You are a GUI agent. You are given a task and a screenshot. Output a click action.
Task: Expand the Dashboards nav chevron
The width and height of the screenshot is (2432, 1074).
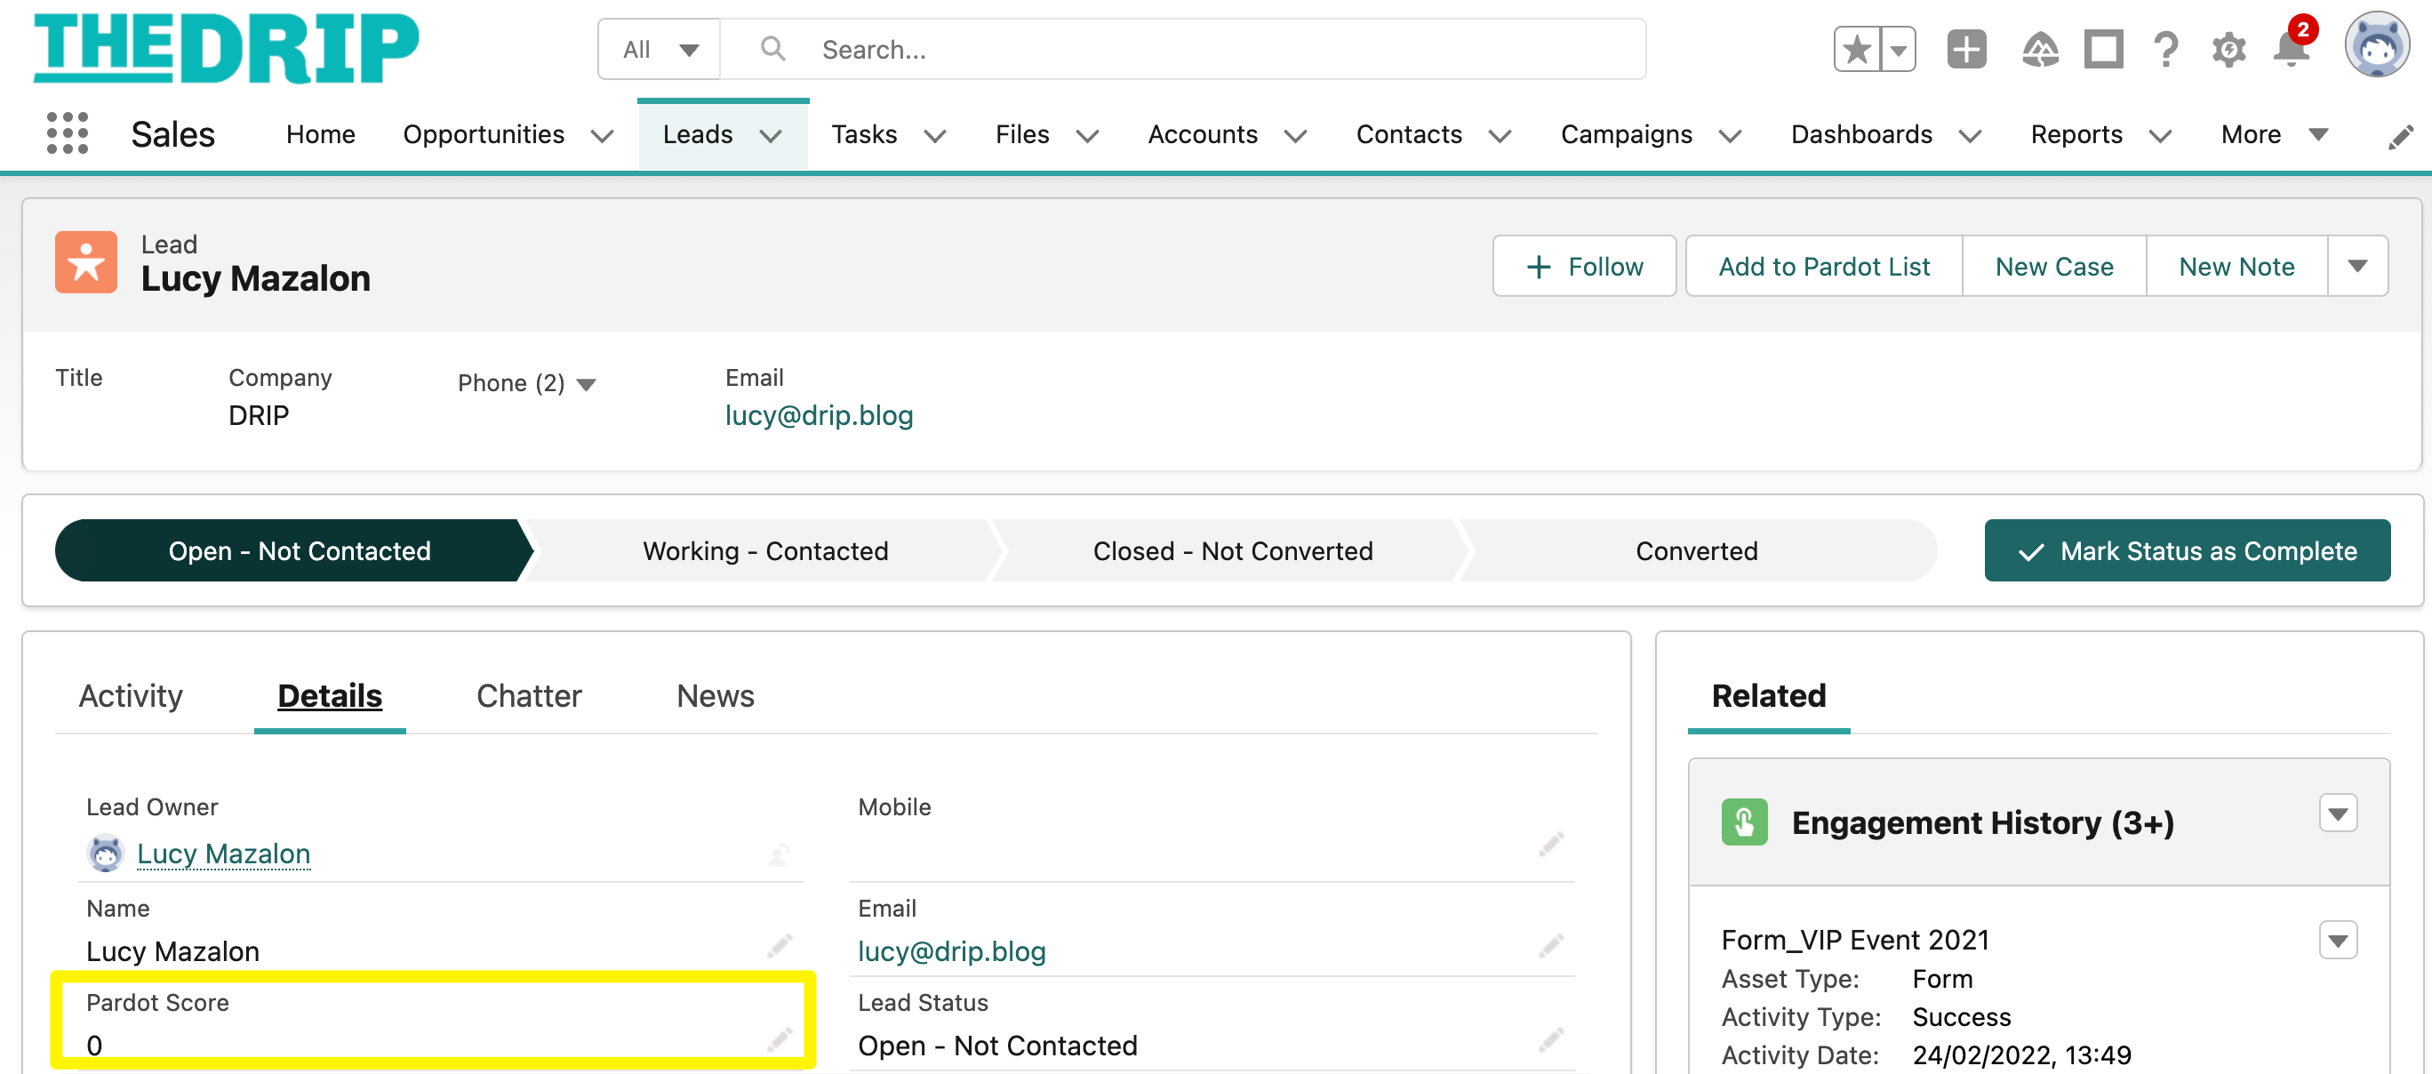(1970, 136)
